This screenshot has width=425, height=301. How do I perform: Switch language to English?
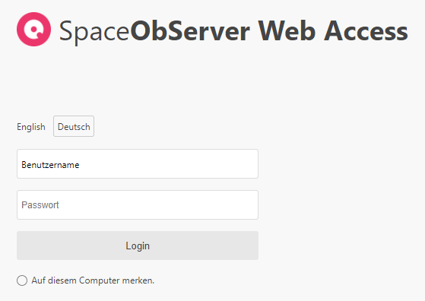pyautogui.click(x=31, y=126)
